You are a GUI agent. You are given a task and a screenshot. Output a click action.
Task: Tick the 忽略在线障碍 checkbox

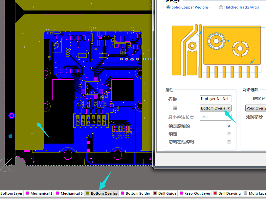(x=229, y=142)
